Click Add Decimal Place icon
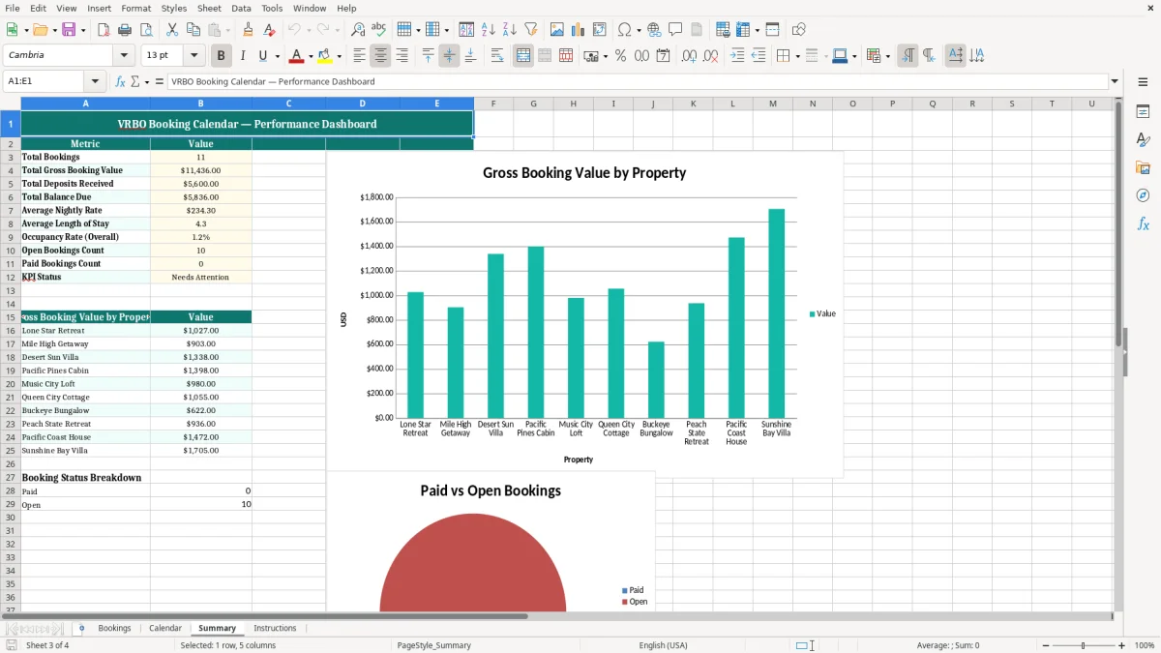 tap(690, 56)
